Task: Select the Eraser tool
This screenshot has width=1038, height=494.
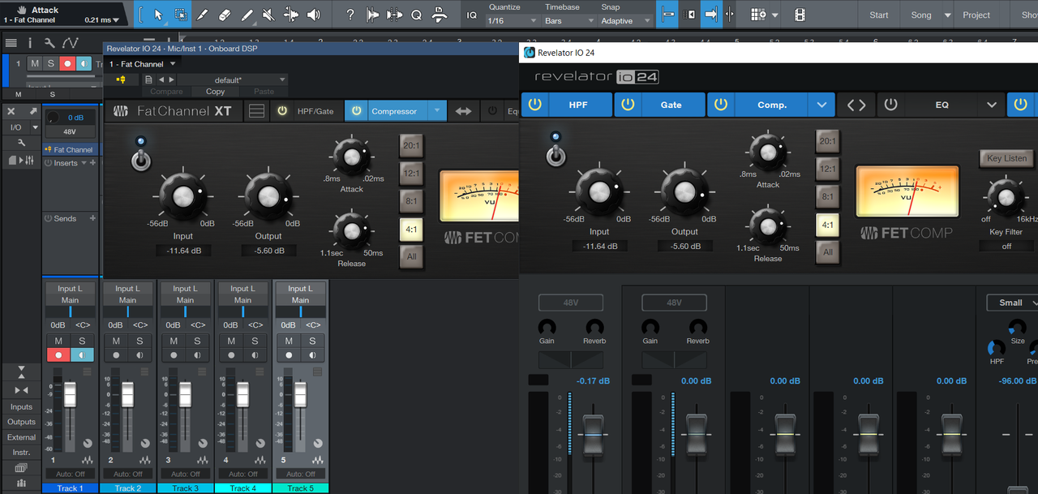Action: tap(225, 15)
